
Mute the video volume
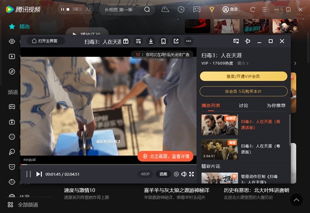(184, 174)
